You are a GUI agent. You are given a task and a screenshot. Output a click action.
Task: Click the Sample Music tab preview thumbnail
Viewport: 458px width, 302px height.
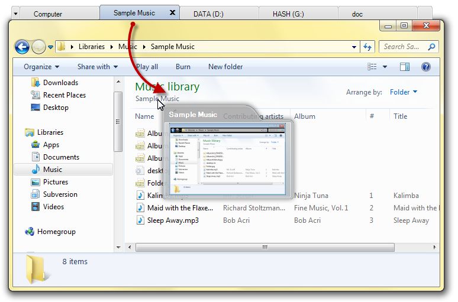tap(227, 160)
